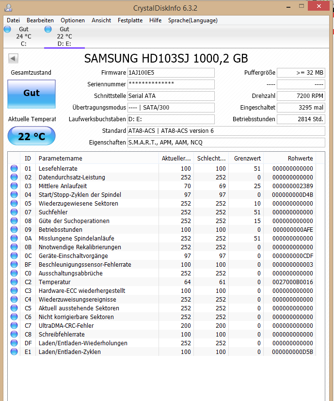Viewport: 334px width, 401px height.
Task: Click status icon for Laden/Entladen-Wiederholungen
Action: tap(14, 343)
